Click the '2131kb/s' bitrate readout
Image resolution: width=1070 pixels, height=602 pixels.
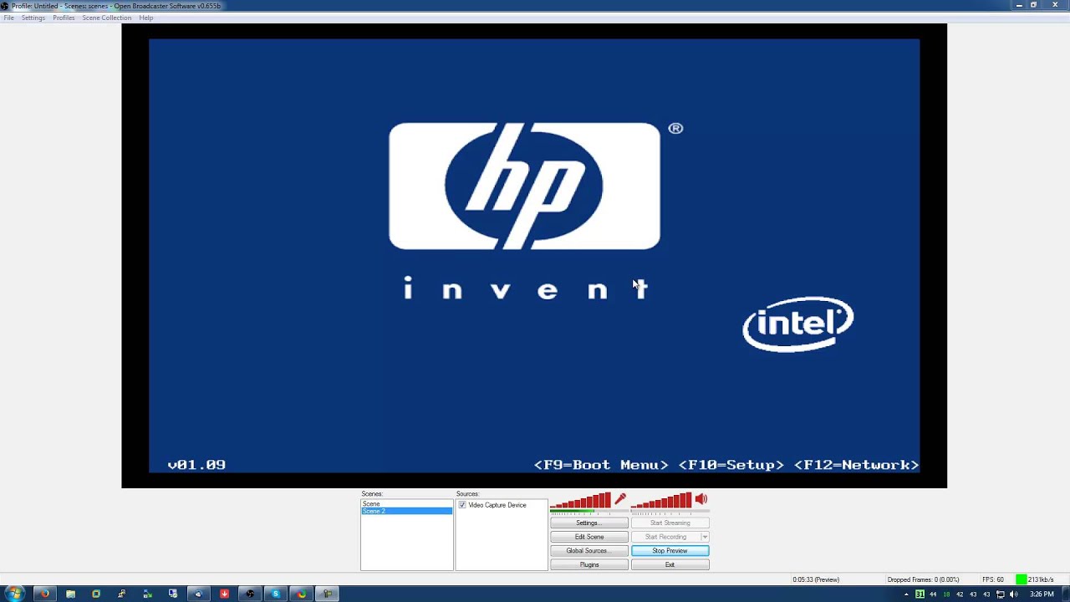coord(1040,579)
